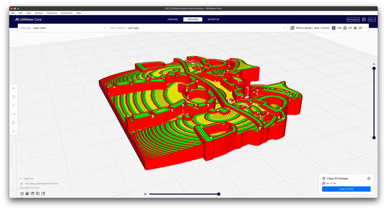The height and width of the screenshot is (210, 387).
Task: Open the Extensions menu
Action: 52,13
